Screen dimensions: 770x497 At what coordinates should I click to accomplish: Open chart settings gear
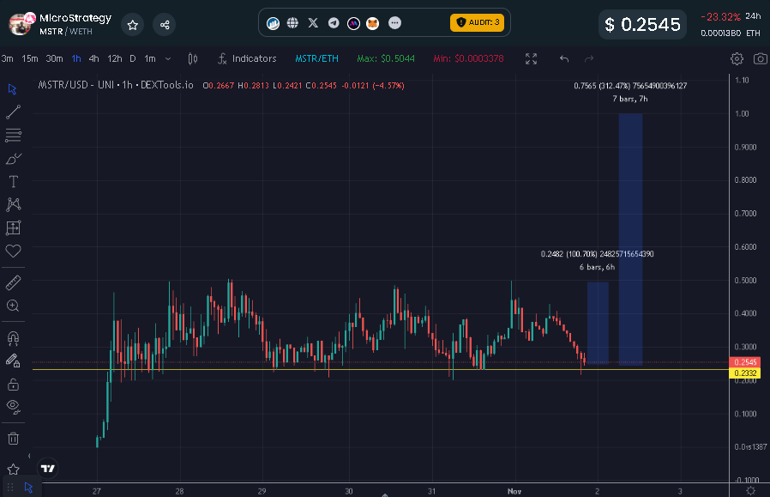(737, 59)
